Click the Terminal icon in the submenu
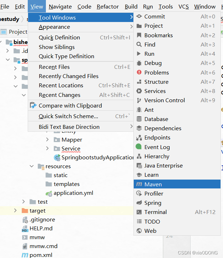 (139, 212)
